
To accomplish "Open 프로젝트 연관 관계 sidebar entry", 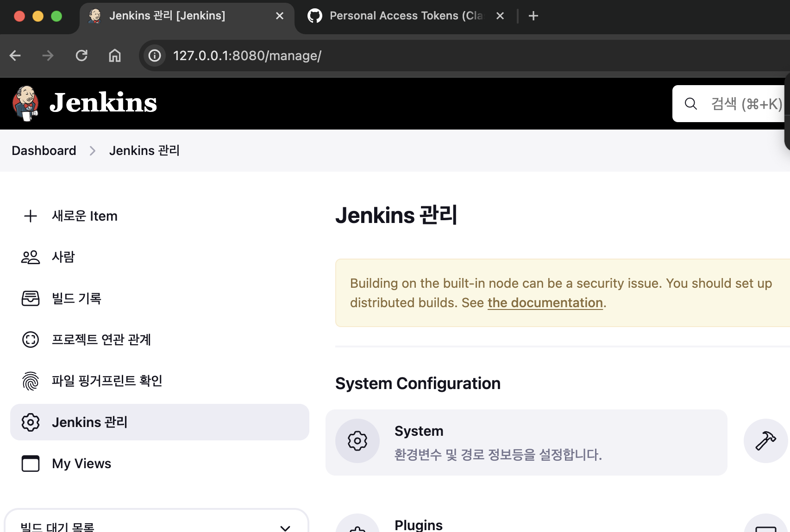I will pyautogui.click(x=160, y=340).
